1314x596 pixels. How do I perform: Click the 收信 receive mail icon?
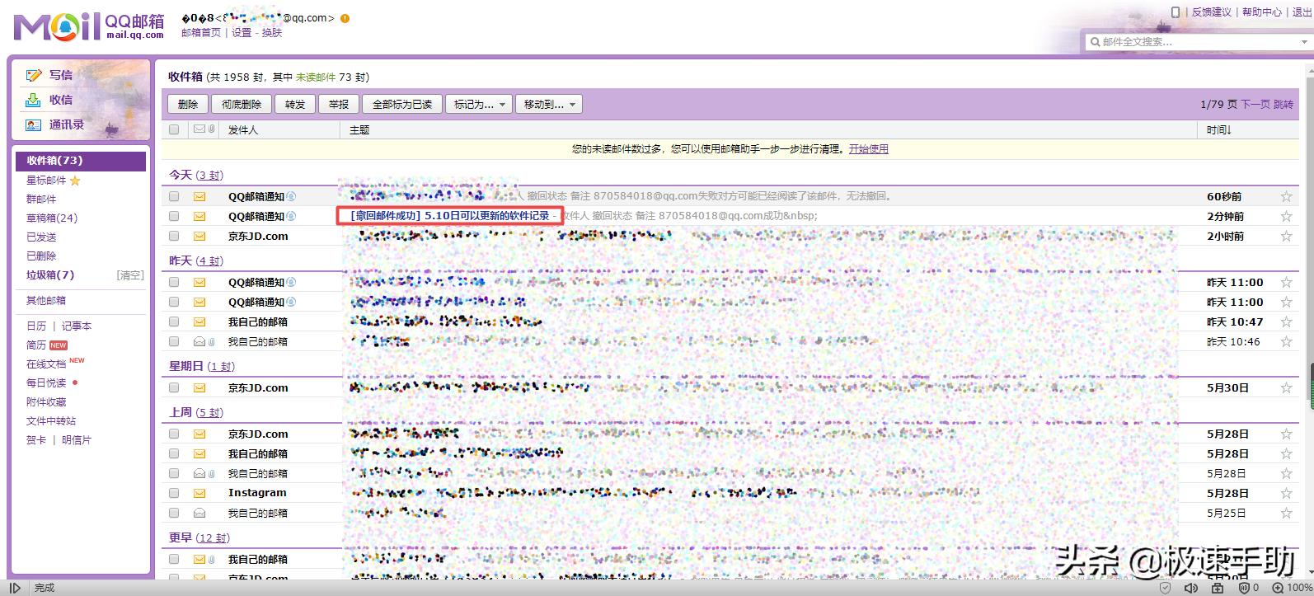click(x=33, y=100)
